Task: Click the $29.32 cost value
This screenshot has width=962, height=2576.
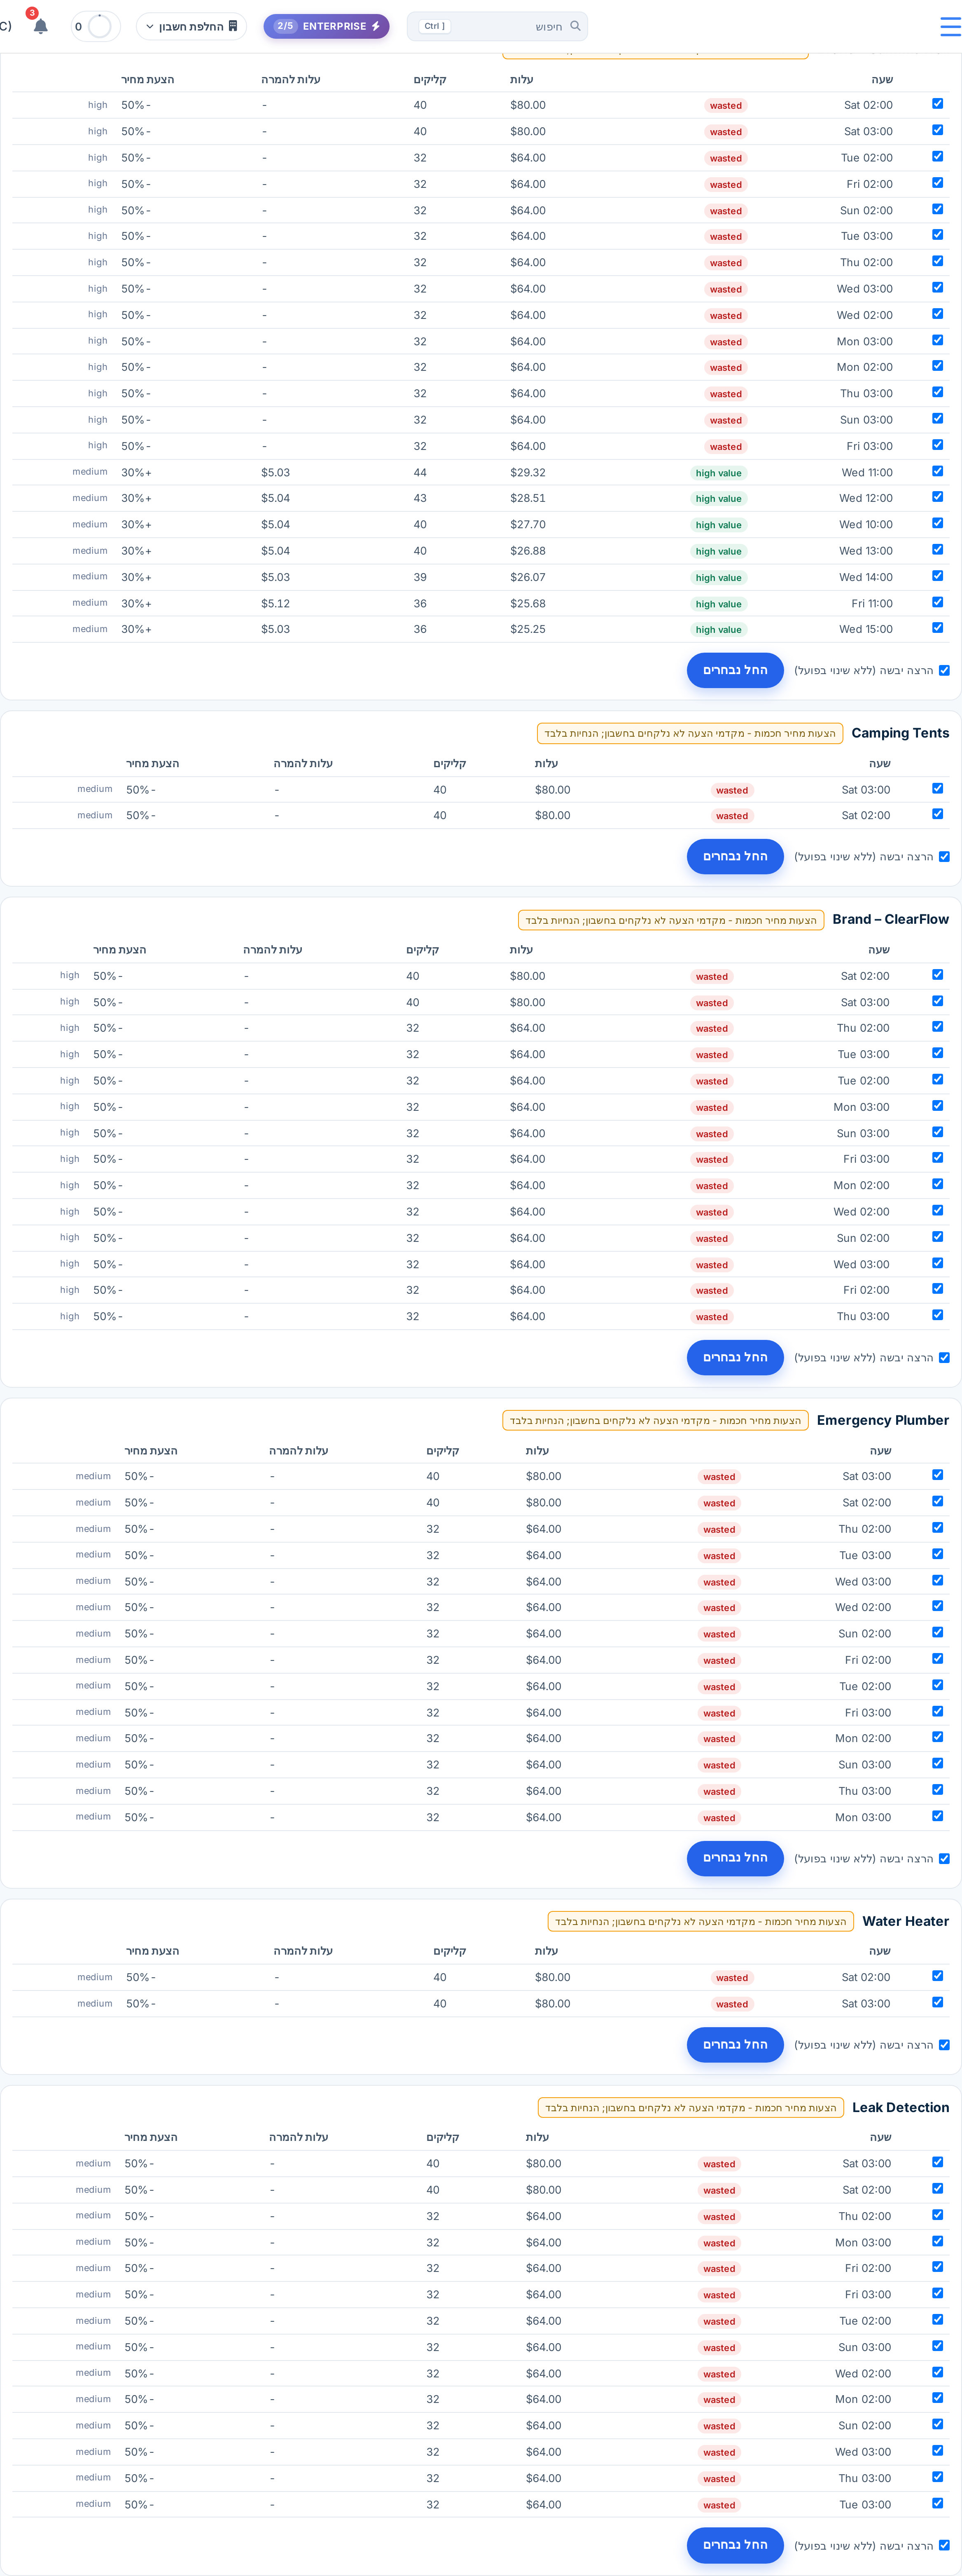Action: 528,473
